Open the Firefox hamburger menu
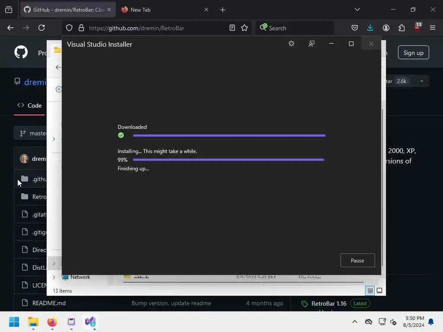Image resolution: width=443 pixels, height=332 pixels. point(433,28)
